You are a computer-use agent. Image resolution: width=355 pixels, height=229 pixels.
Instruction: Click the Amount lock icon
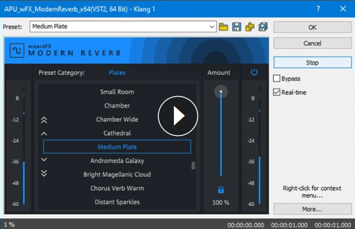pos(221,190)
